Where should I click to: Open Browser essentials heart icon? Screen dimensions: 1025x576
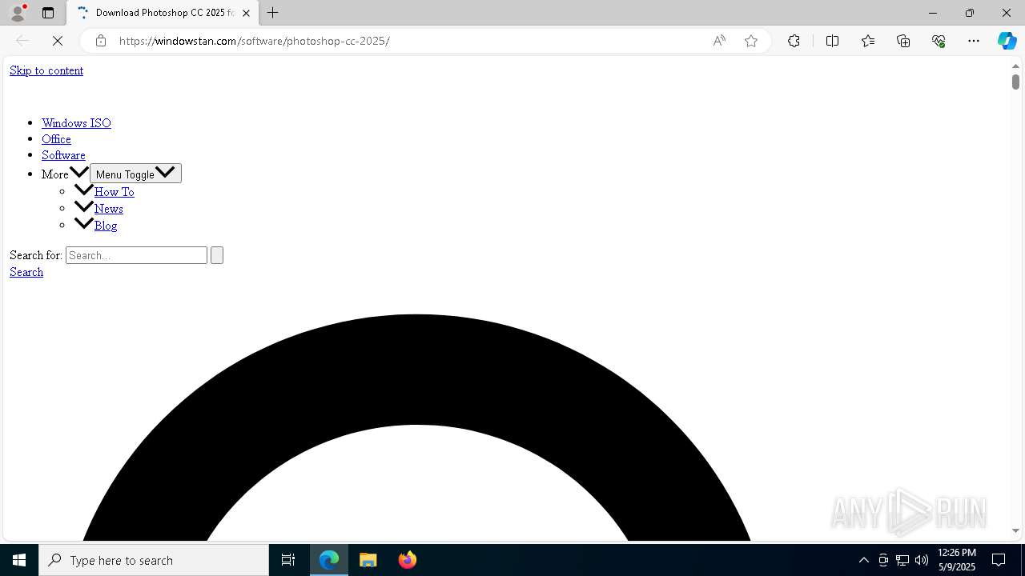[x=939, y=41]
